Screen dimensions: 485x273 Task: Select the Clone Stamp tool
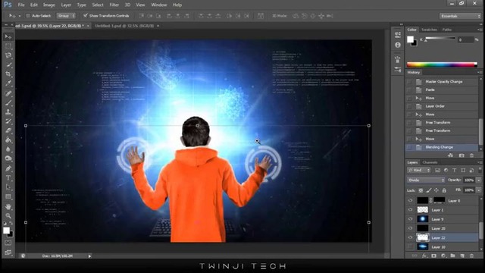pyautogui.click(x=8, y=111)
